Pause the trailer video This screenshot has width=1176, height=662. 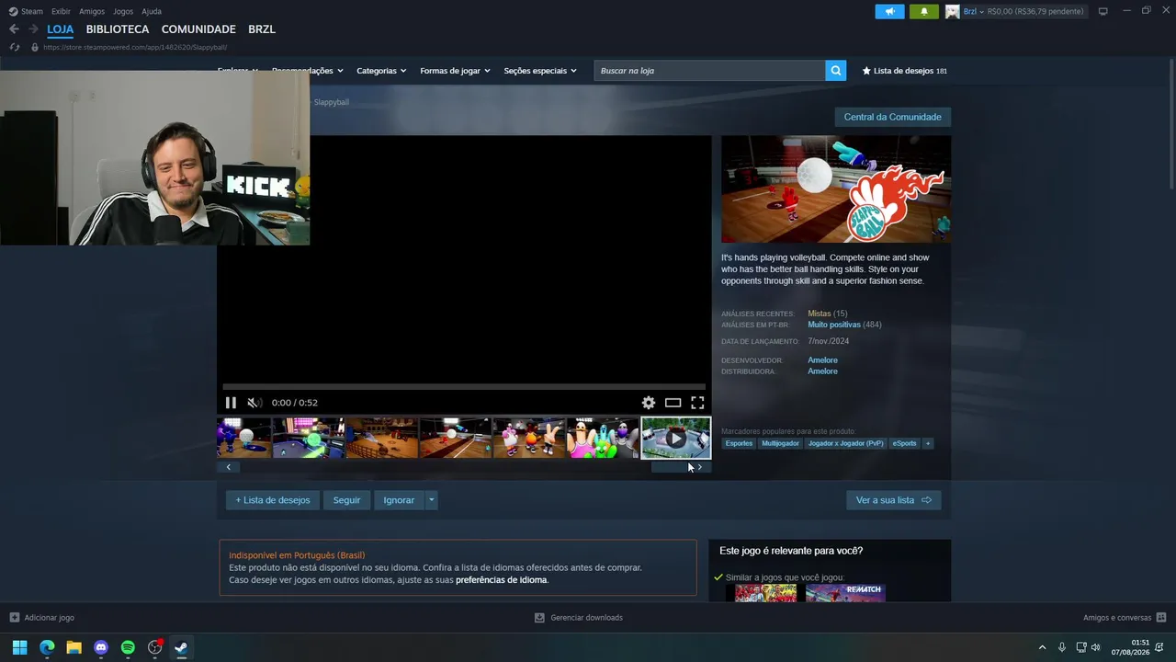point(231,403)
